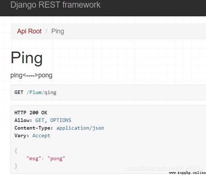Open the /Plum/ path link

click(35, 93)
